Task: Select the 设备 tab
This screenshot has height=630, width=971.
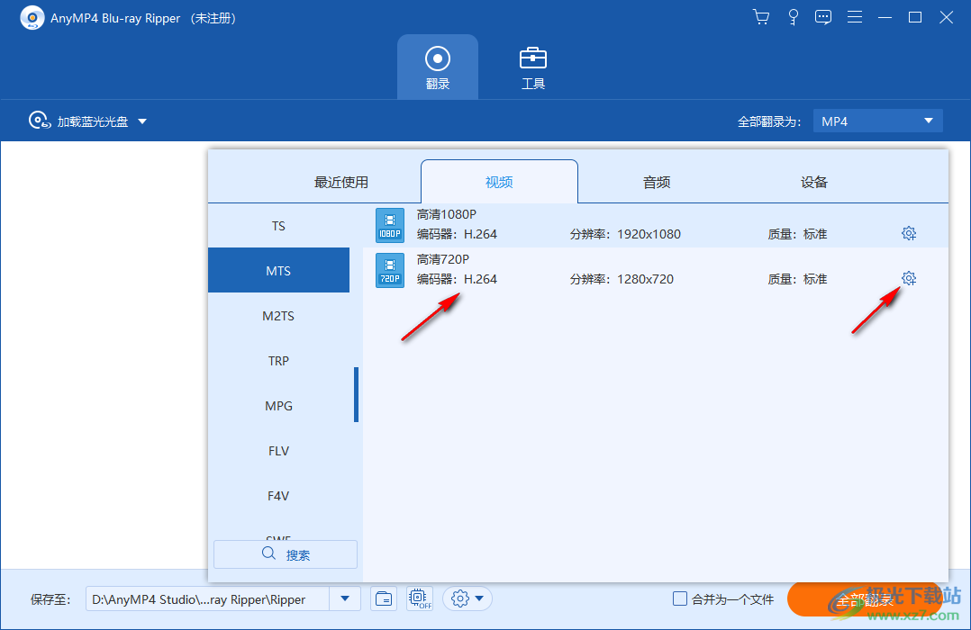Action: pos(813,183)
